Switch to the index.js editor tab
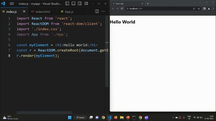 11,12
